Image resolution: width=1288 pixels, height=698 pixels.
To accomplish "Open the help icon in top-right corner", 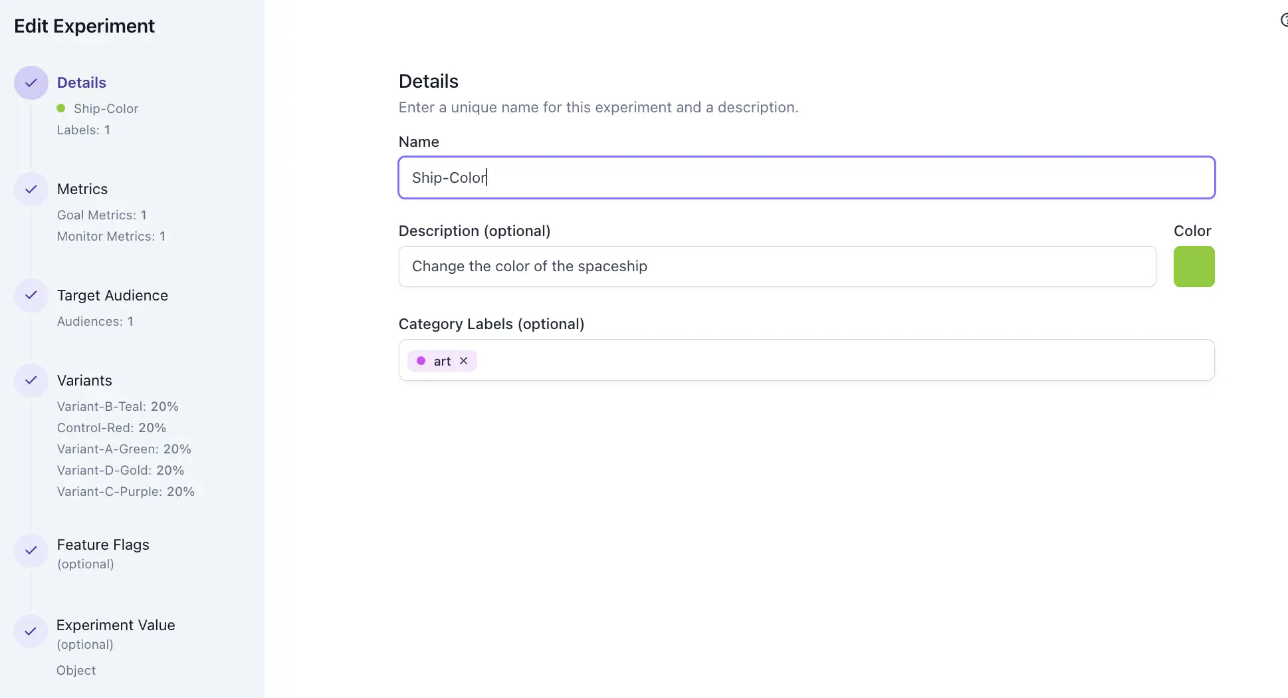I will point(1284,20).
